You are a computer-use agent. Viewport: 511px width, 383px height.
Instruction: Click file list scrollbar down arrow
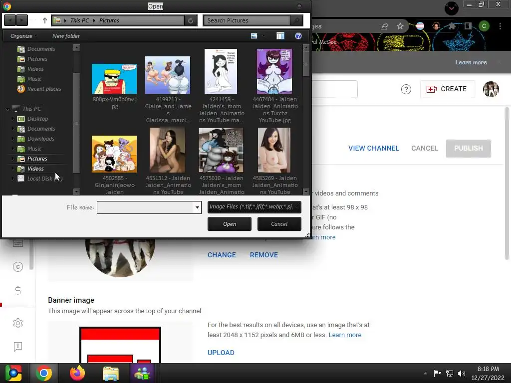[306, 192]
